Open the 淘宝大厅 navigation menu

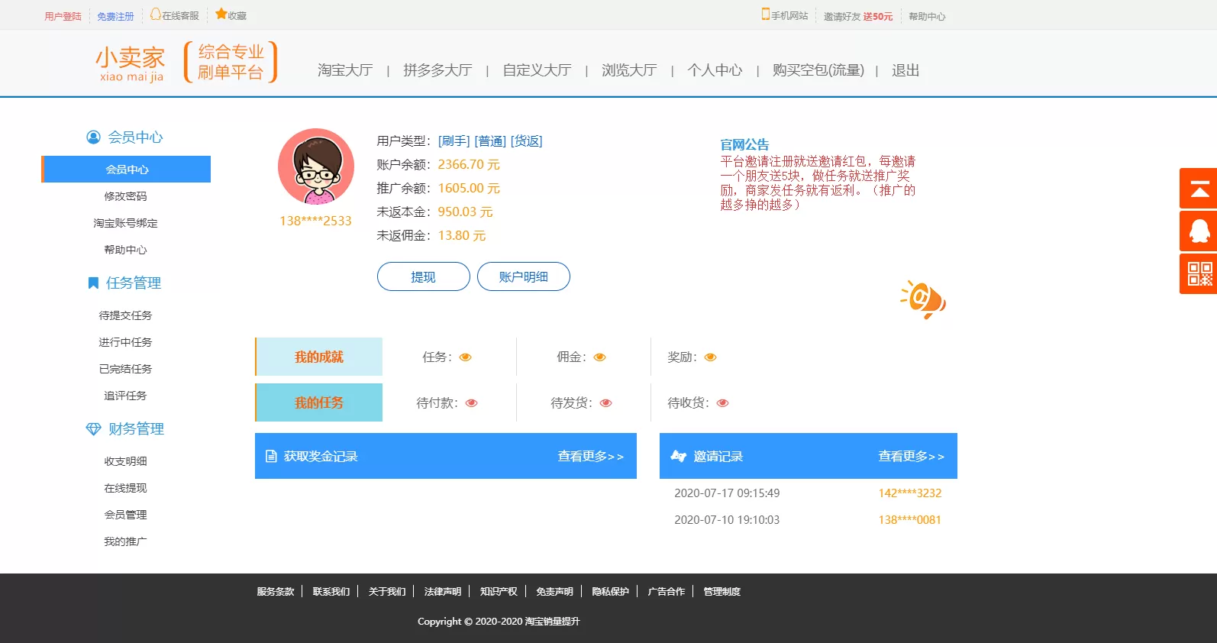pyautogui.click(x=345, y=70)
